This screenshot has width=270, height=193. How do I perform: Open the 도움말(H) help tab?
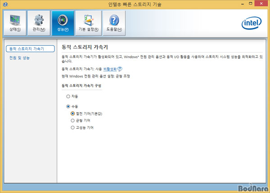114,23
